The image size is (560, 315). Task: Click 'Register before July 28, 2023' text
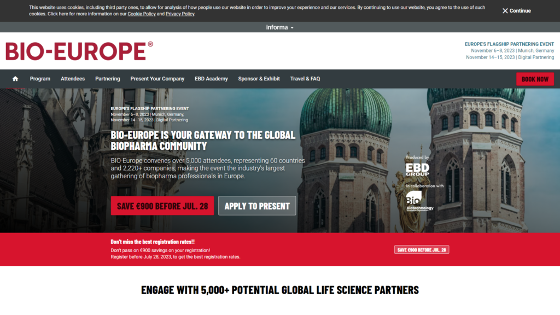pyautogui.click(x=176, y=257)
